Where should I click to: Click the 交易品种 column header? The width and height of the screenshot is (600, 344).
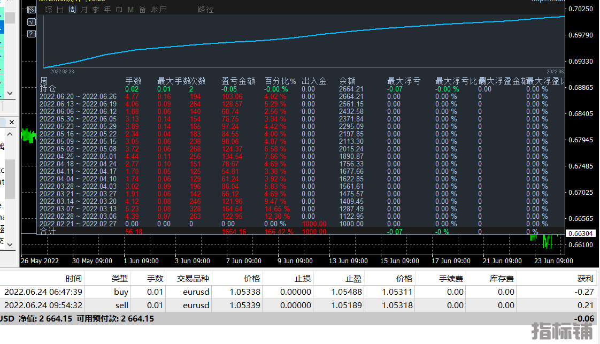click(193, 279)
